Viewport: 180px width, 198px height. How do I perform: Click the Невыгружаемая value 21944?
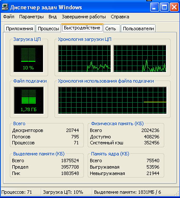(153, 173)
